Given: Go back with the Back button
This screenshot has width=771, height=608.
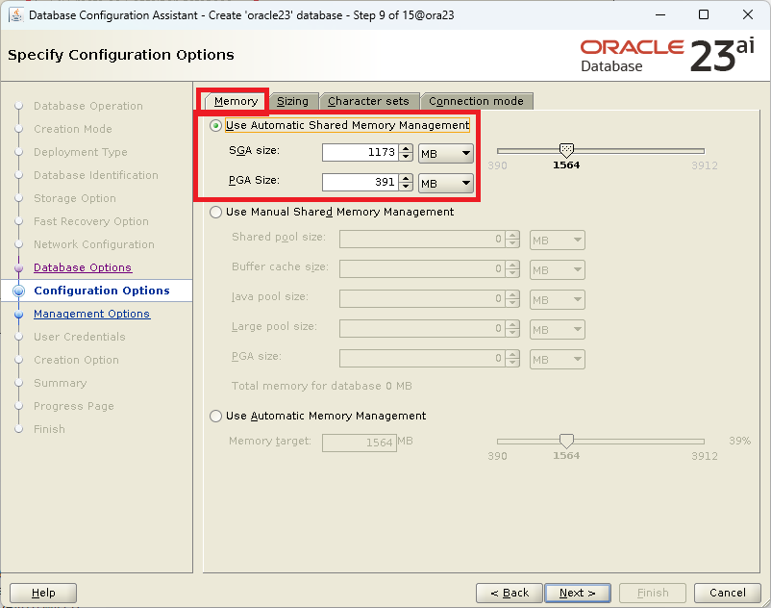Looking at the screenshot, I should click(510, 593).
